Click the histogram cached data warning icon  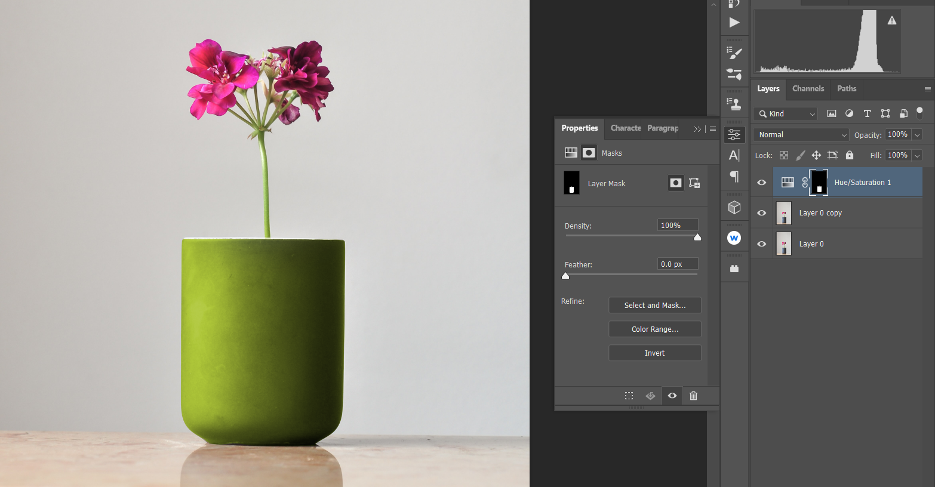[x=892, y=21]
